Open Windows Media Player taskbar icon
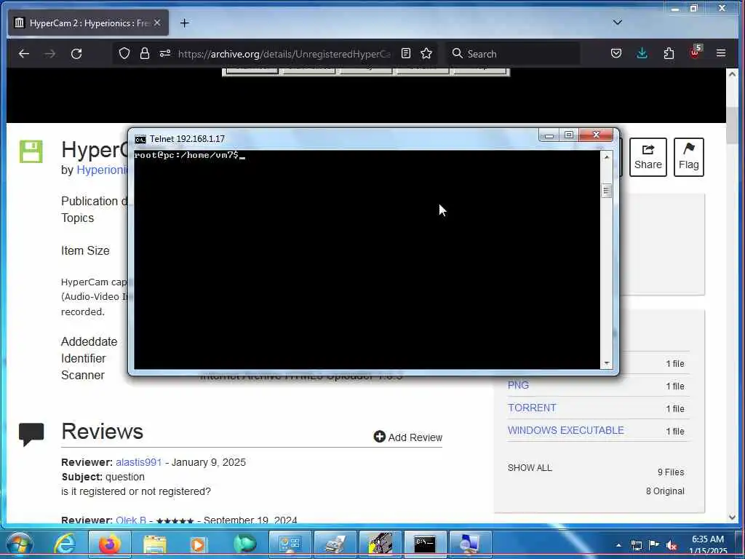 [x=199, y=544]
